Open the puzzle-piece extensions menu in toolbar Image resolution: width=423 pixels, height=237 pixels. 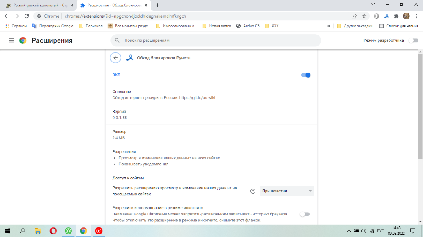[x=396, y=16]
